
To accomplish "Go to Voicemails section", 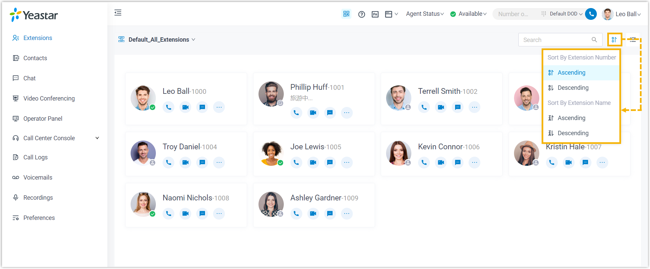I will [38, 178].
